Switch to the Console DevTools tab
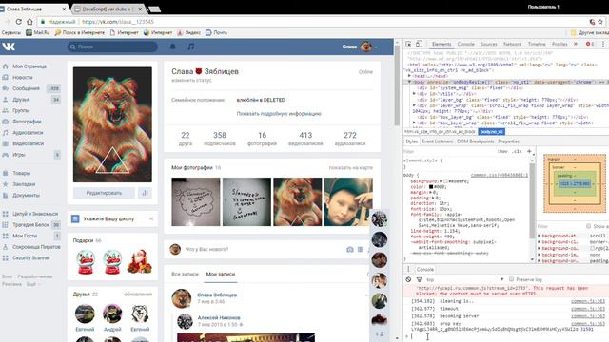Screen dimensions: 609x342 click(x=465, y=44)
